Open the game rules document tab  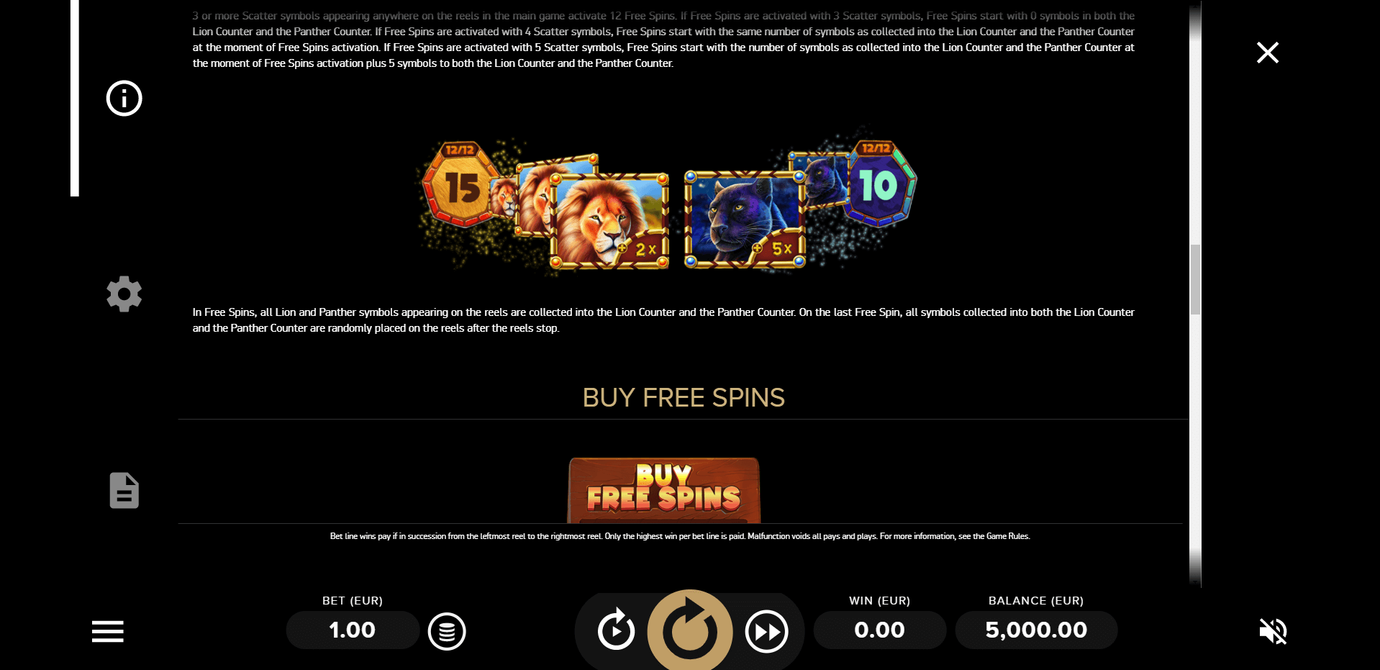pyautogui.click(x=124, y=490)
